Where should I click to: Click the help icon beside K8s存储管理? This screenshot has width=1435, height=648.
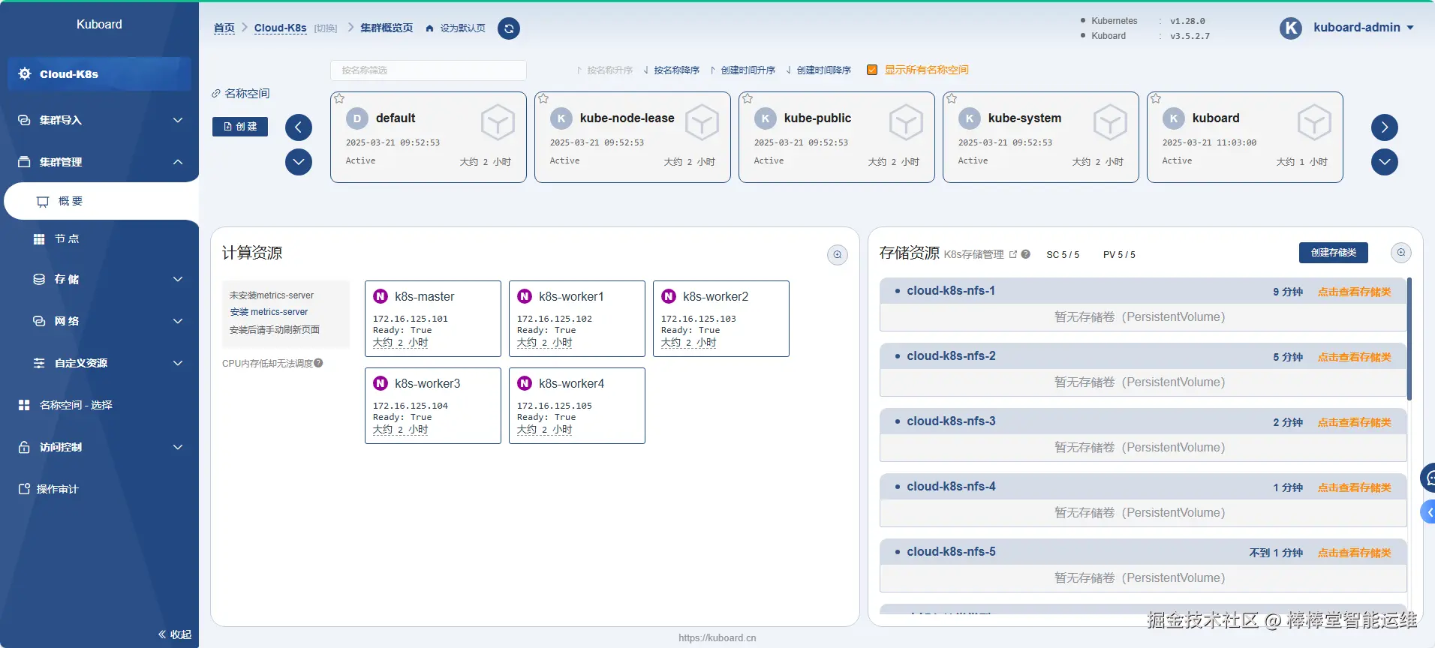tap(1026, 254)
